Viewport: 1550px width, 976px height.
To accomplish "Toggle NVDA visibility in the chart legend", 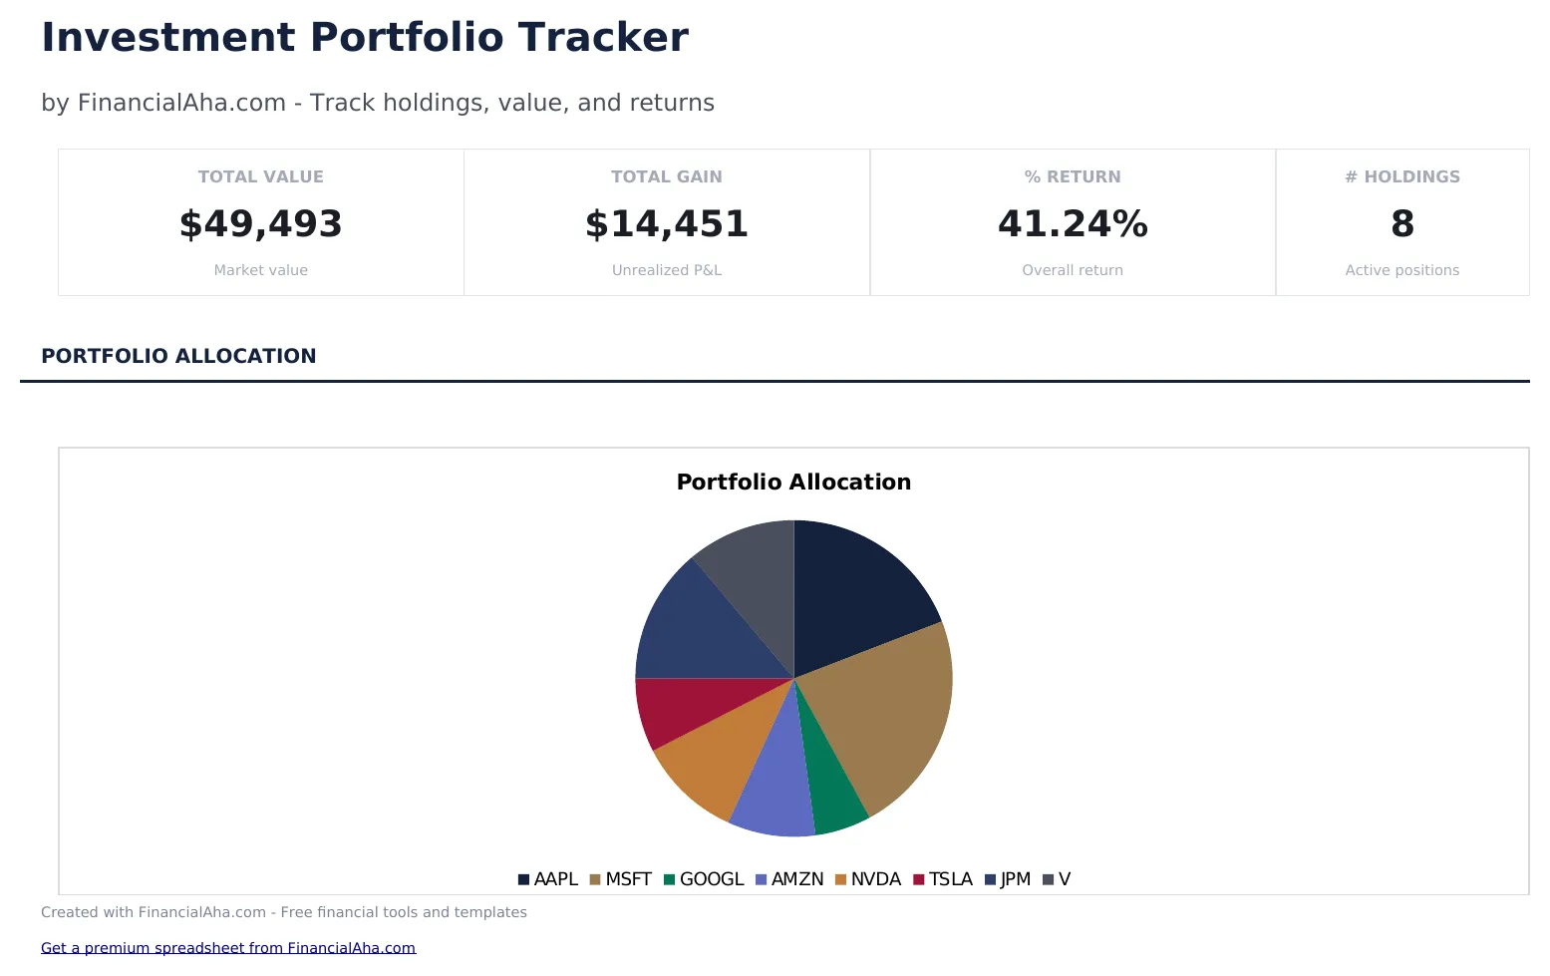I will [x=865, y=879].
